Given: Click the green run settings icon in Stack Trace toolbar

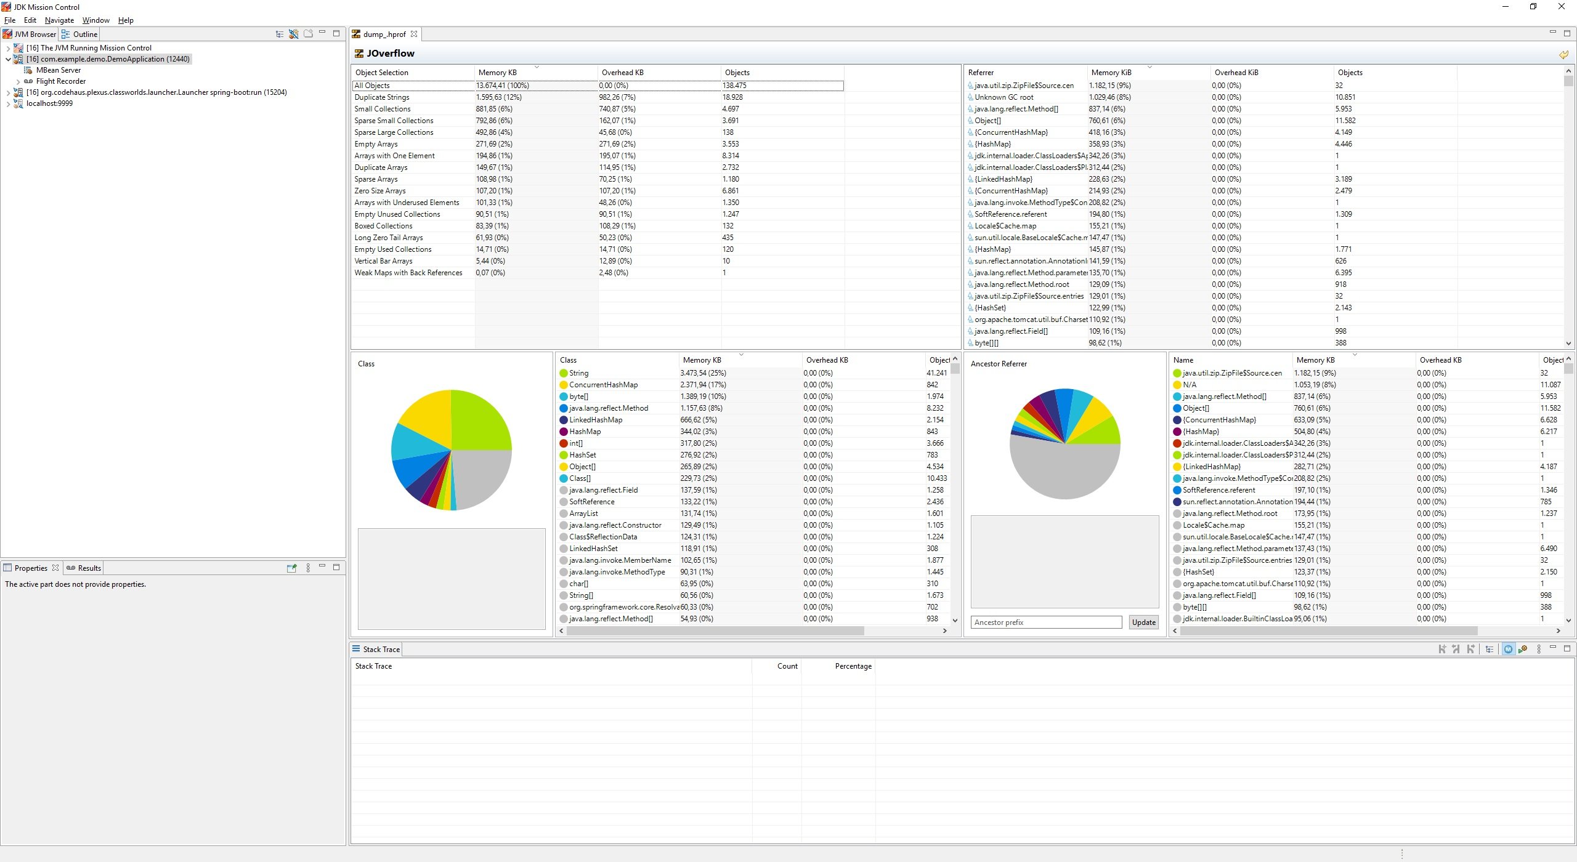Looking at the screenshot, I should [x=1523, y=649].
